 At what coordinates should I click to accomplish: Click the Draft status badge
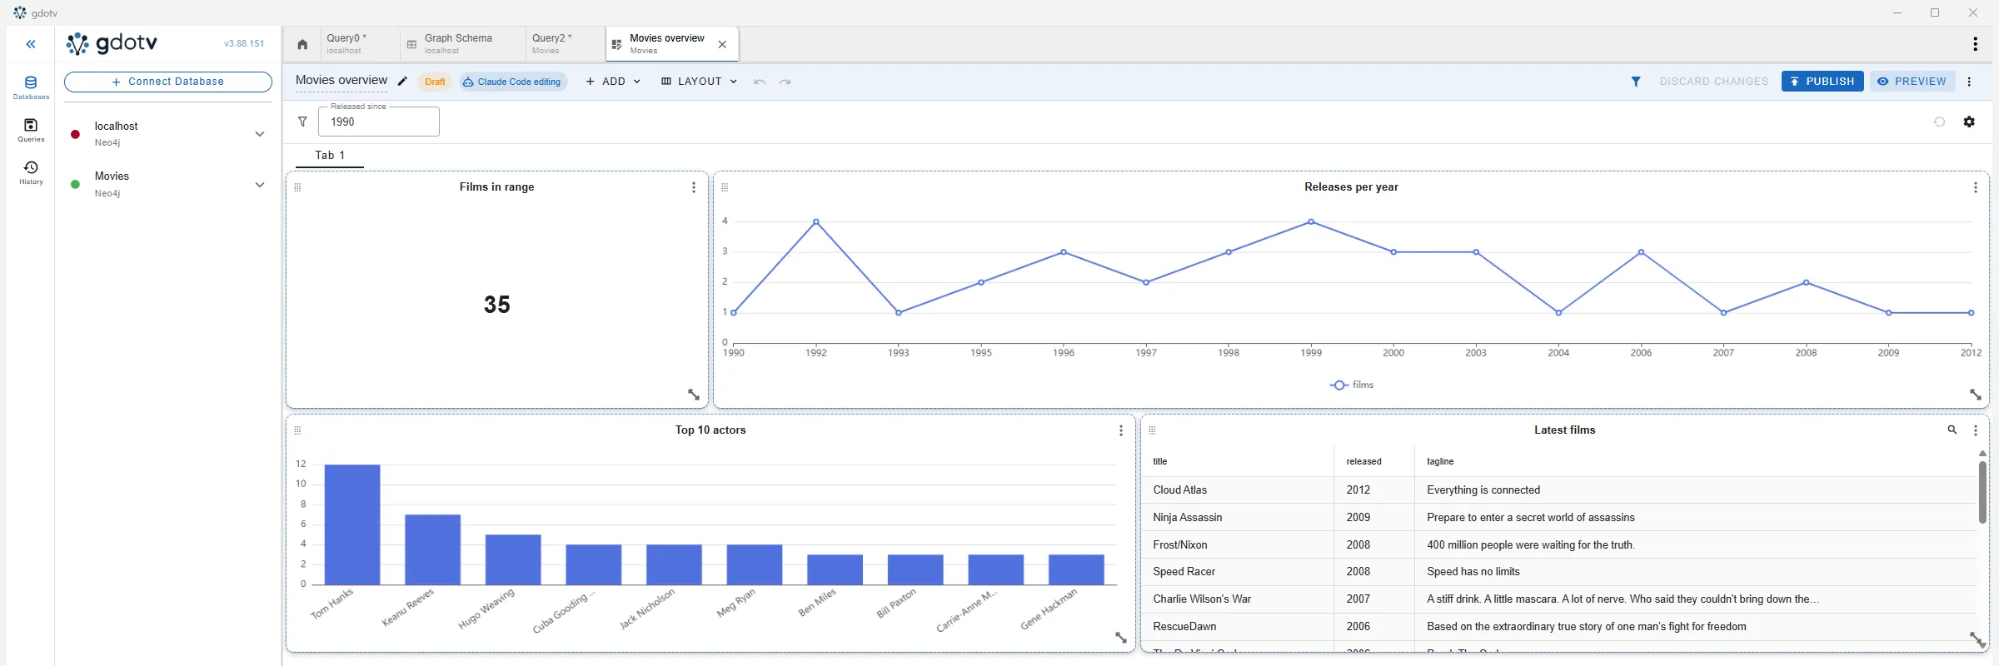435,82
